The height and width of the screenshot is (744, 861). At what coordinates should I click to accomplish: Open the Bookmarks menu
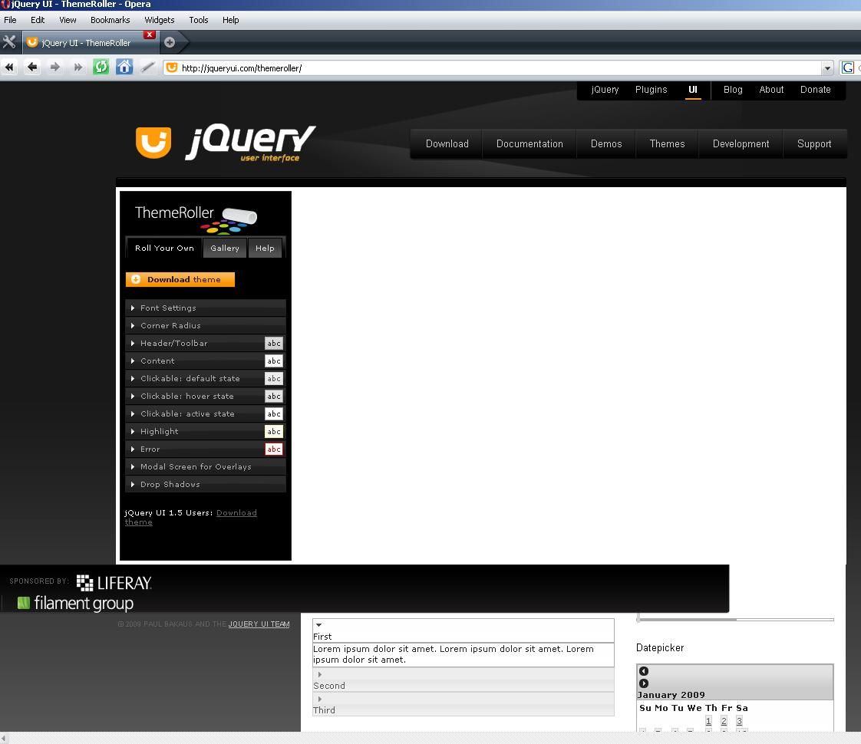[110, 20]
